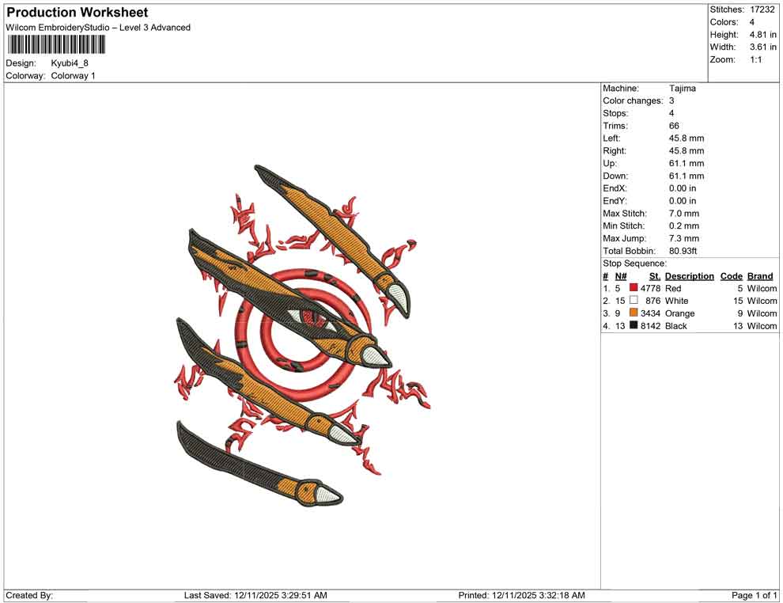The width and height of the screenshot is (783, 603).
Task: Click the Total Bobbin value '80.93ft'
Action: tap(683, 251)
